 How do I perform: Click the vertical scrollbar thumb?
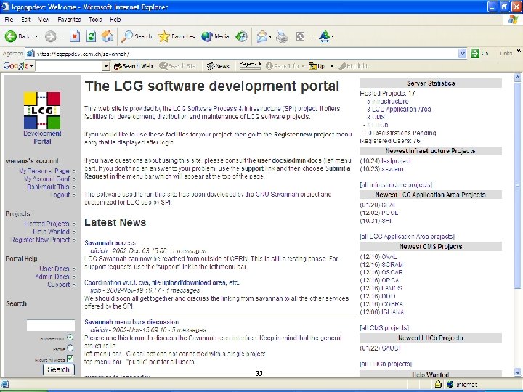(517, 185)
